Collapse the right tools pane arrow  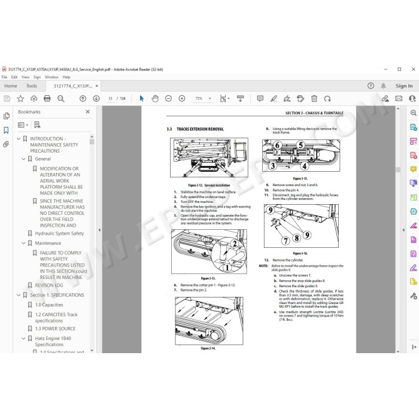404,230
